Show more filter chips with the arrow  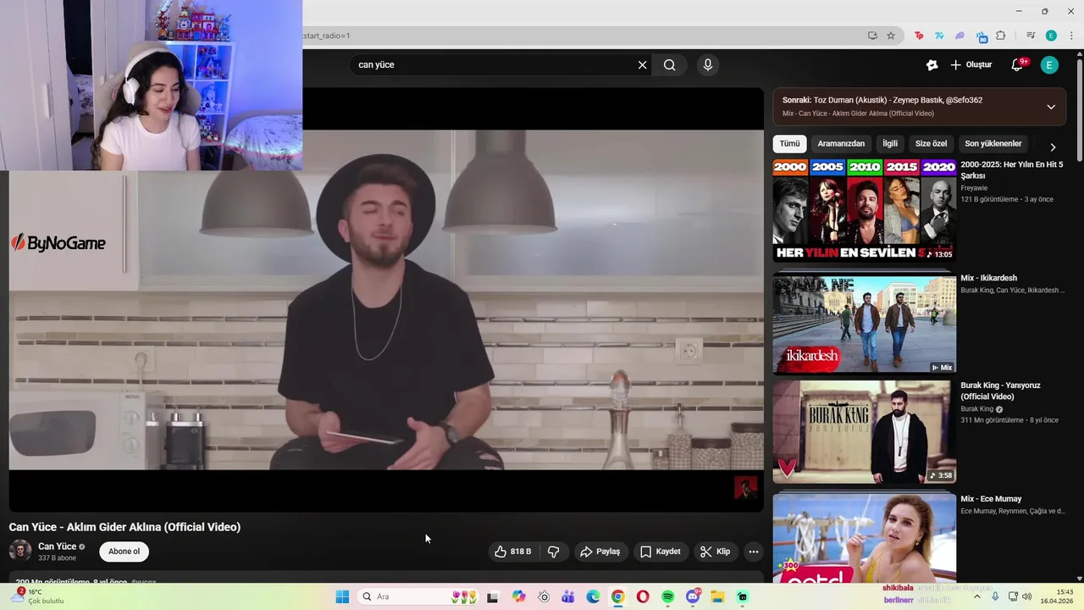click(1053, 147)
